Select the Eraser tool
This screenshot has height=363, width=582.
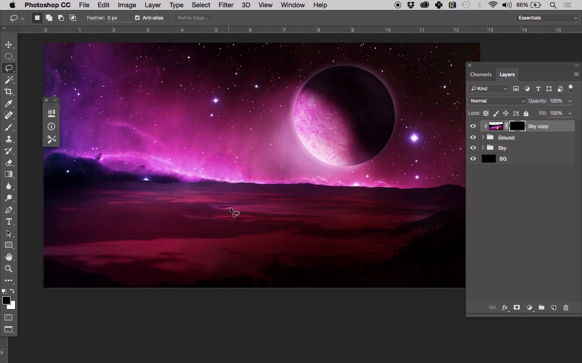[9, 163]
